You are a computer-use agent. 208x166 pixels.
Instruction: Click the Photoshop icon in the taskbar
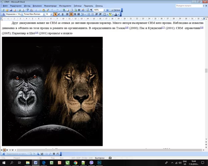[100, 162]
